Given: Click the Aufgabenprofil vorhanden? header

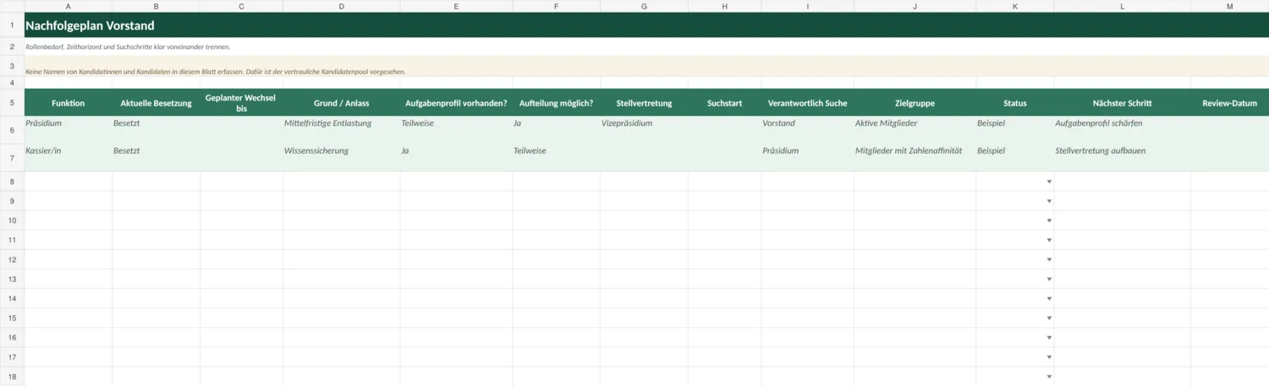Looking at the screenshot, I should click(x=456, y=103).
